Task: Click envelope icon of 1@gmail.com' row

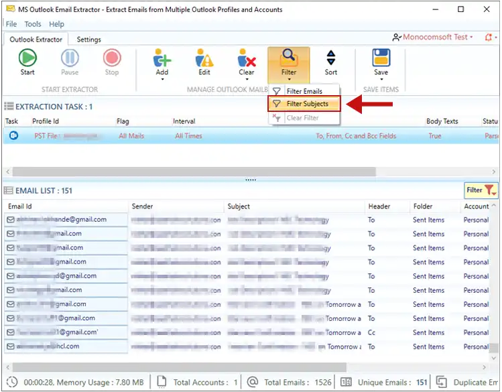Action: pos(11,332)
